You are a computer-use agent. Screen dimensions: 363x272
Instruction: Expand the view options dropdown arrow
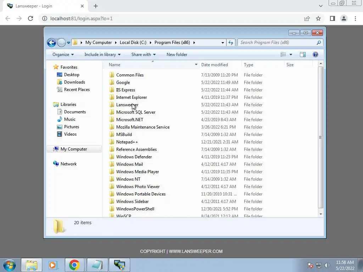click(291, 55)
